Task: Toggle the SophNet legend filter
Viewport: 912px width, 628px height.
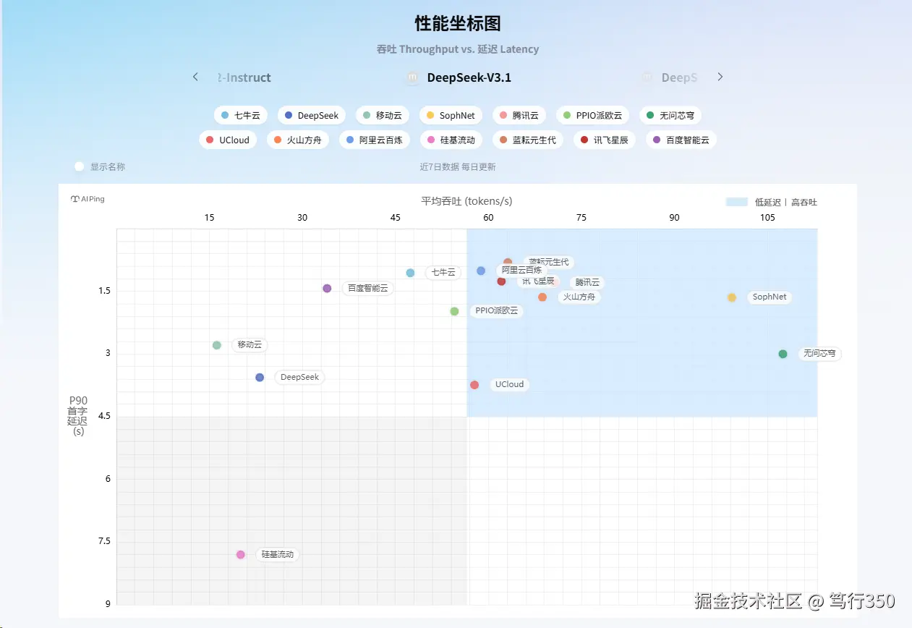Action: pos(451,115)
